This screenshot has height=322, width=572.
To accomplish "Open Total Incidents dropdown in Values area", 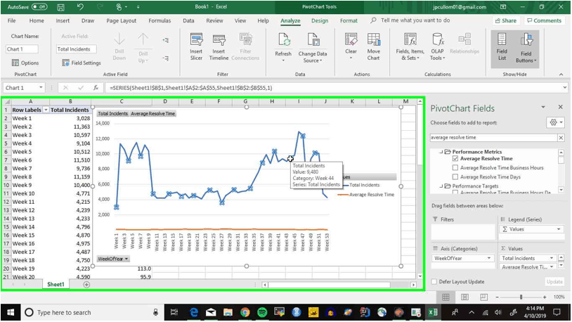I will (552, 258).
